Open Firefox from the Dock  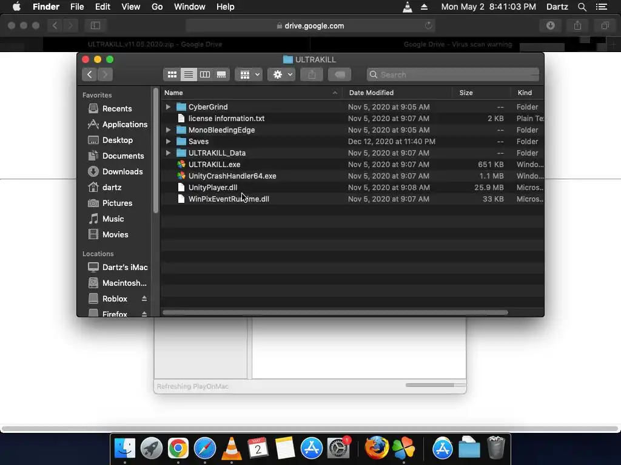click(376, 448)
